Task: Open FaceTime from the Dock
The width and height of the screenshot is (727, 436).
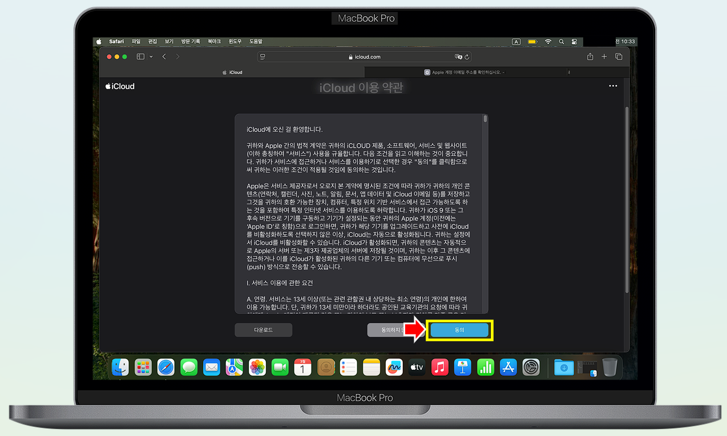Action: point(280,367)
